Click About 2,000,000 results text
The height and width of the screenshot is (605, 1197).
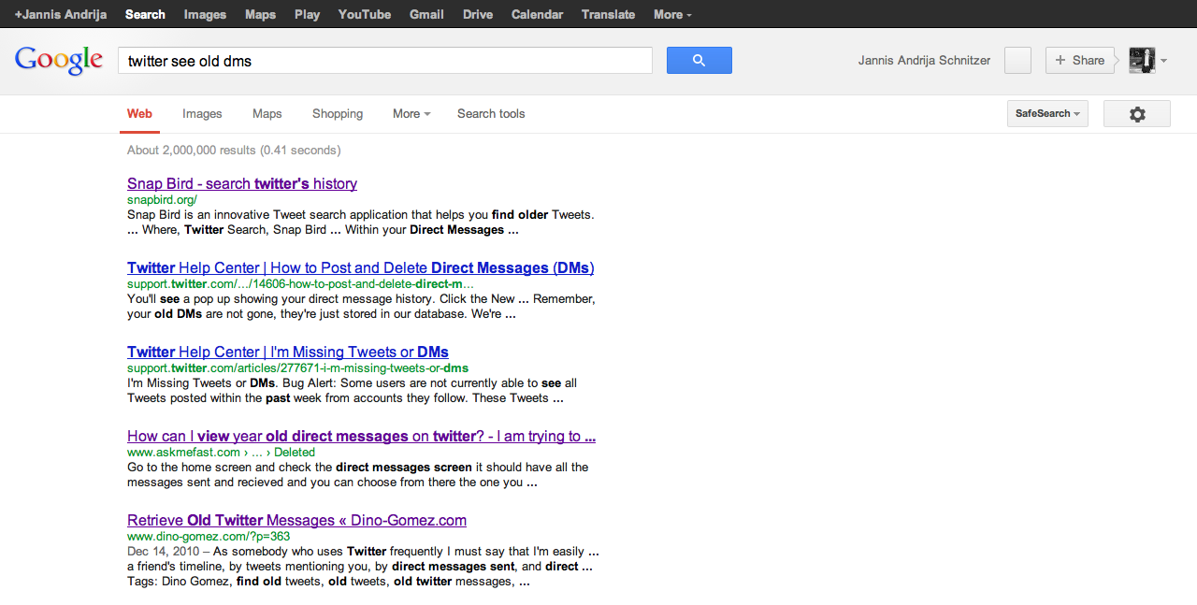click(x=234, y=150)
